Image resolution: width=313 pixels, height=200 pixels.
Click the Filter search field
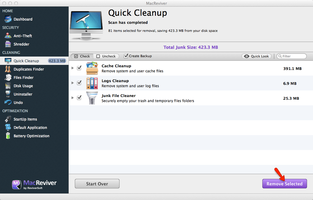293,56
